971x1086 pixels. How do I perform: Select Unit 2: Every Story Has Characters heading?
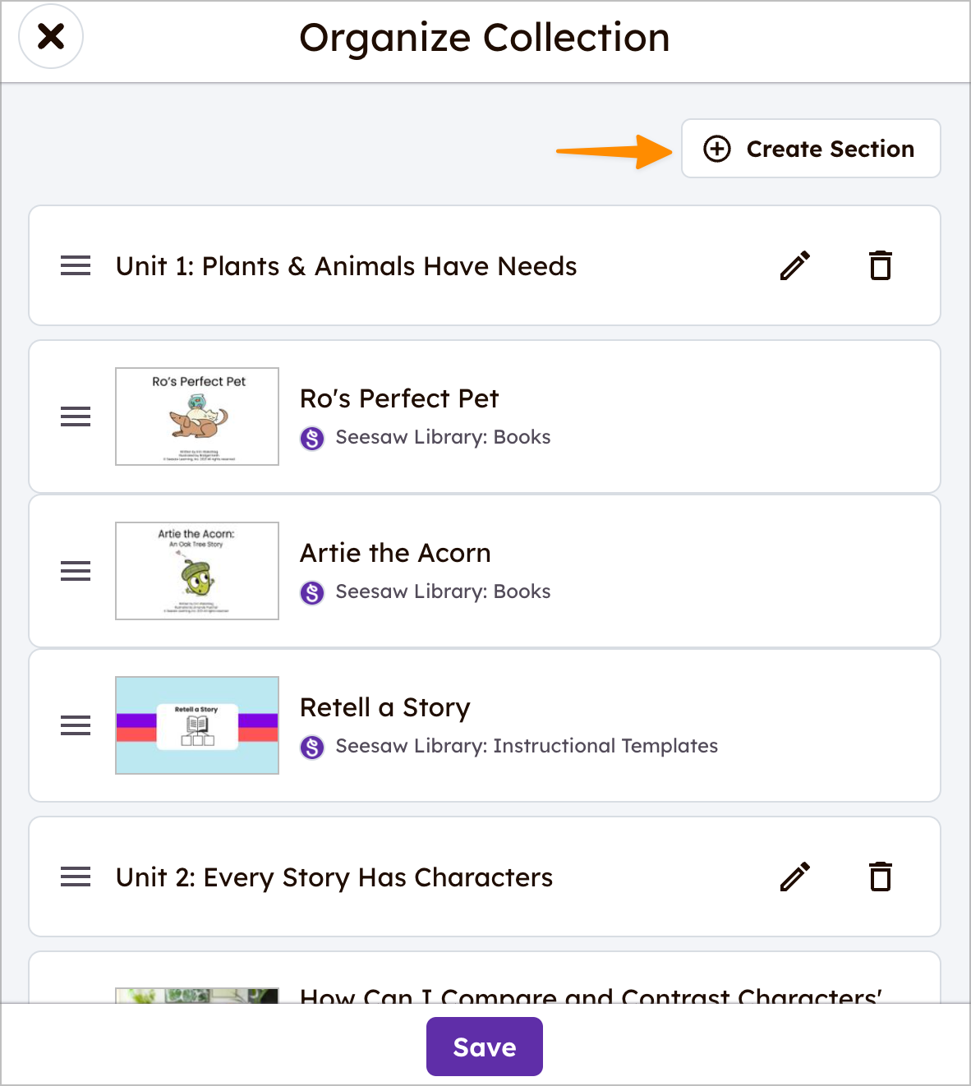[334, 877]
